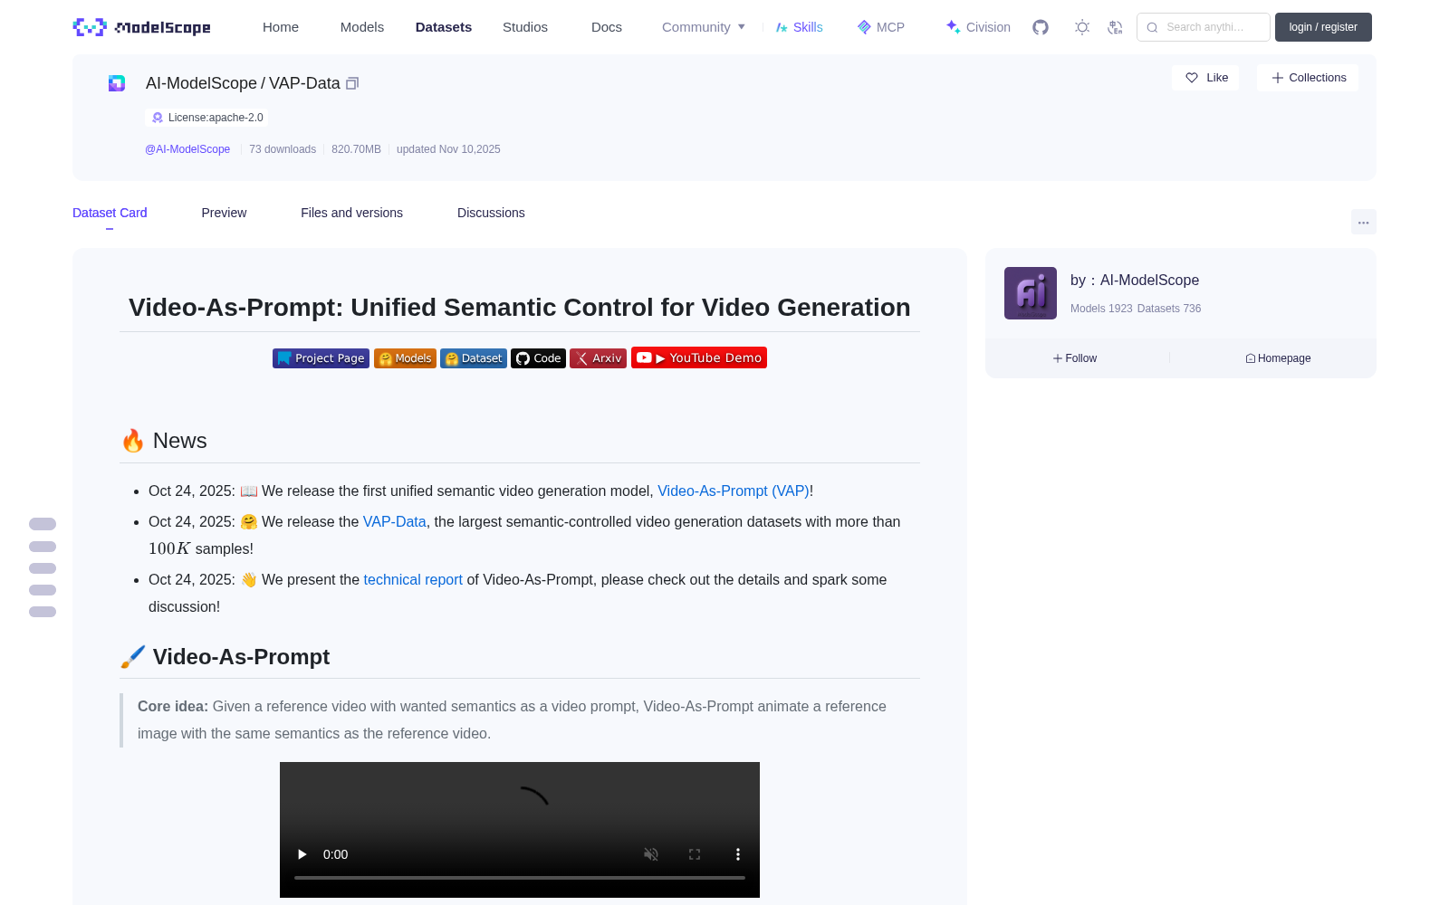Copy dataset name AI-ModelScope/VAP-Data icon
Image resolution: width=1449 pixels, height=905 pixels.
tap(352, 83)
